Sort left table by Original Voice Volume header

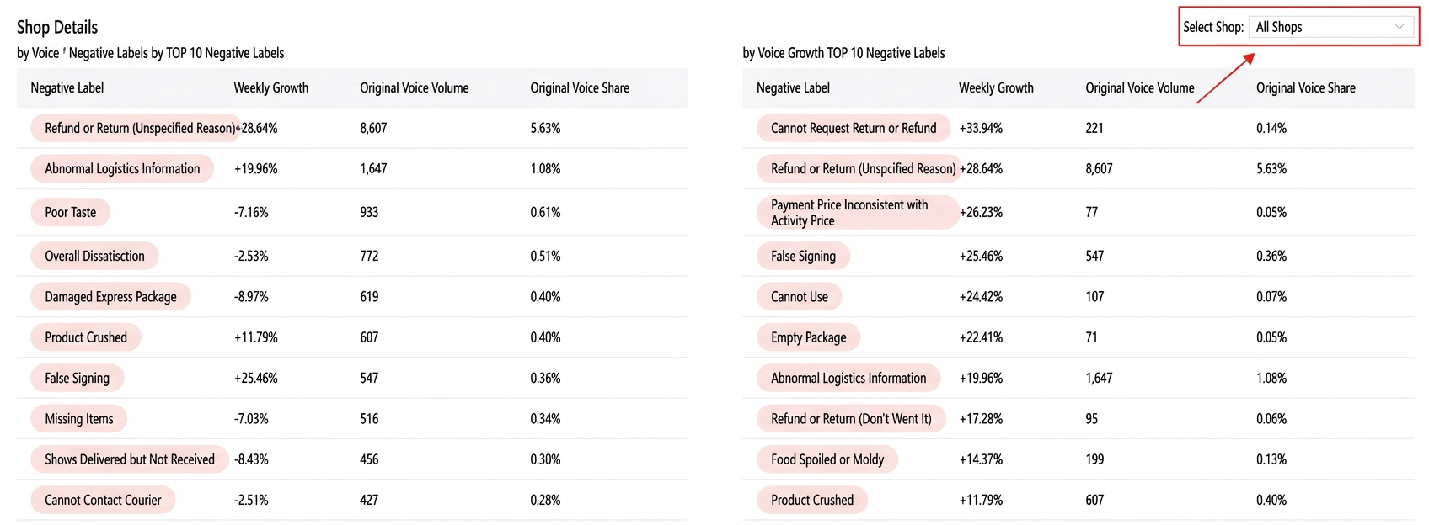pyautogui.click(x=415, y=87)
